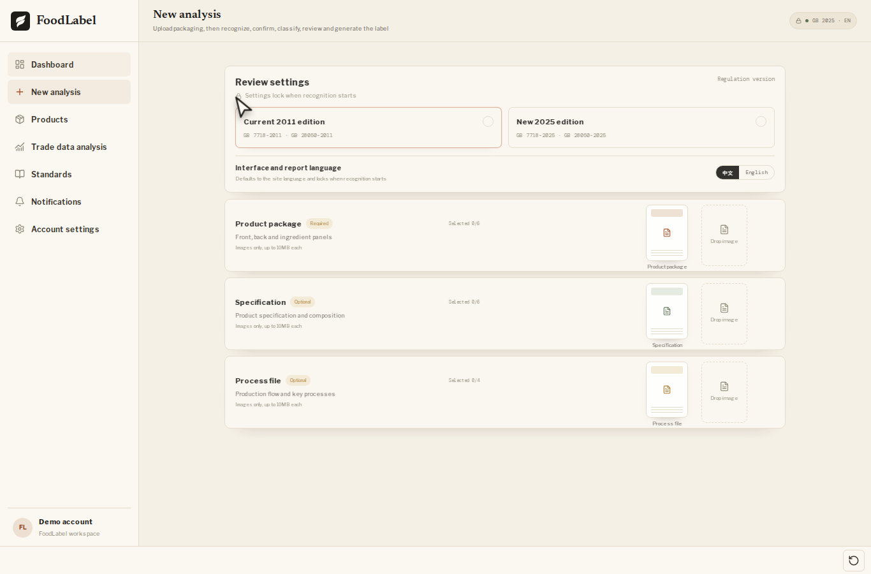Select the New 2025 edition radio button
Screen dimensions: 871x574
click(761, 121)
